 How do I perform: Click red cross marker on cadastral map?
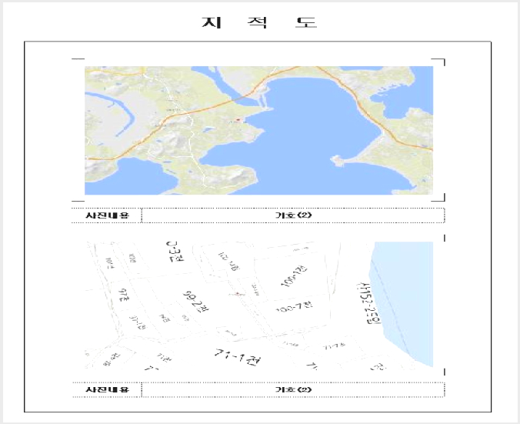(238, 294)
